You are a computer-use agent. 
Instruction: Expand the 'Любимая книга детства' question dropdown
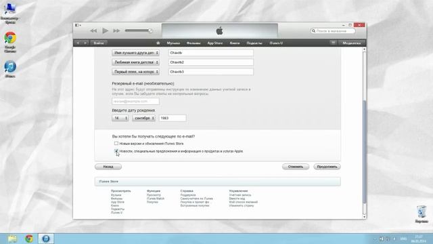[135, 62]
